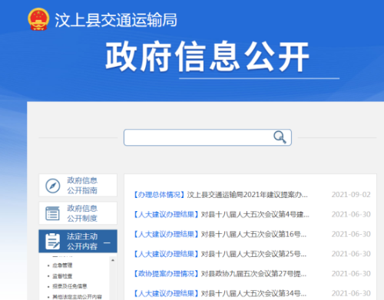Click the 2021-06-30 date on 第27号 row
Screen dimensions: 384x300
pyautogui.click(x=351, y=274)
